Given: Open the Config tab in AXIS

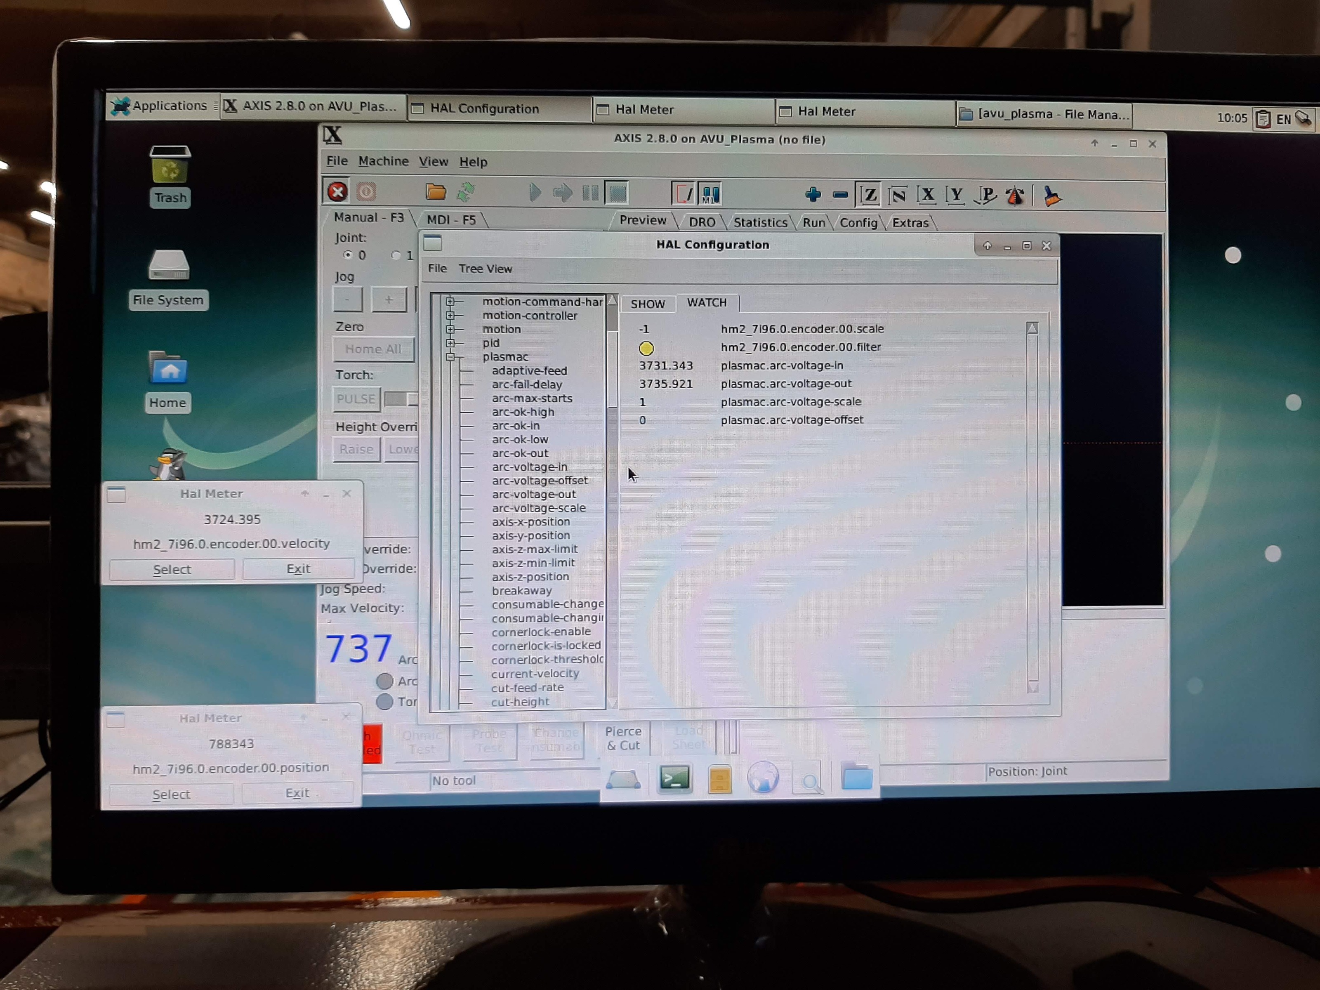Looking at the screenshot, I should pos(858,223).
